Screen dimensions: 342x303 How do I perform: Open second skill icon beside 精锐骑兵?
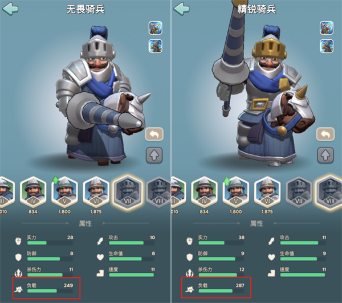(x=327, y=46)
